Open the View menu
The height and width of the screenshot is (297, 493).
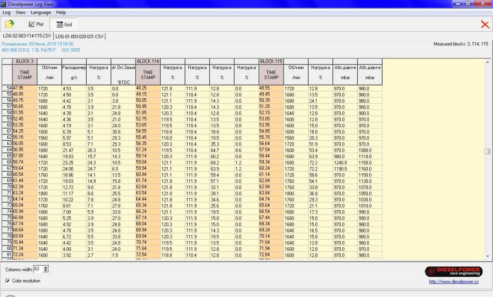[x=20, y=12]
